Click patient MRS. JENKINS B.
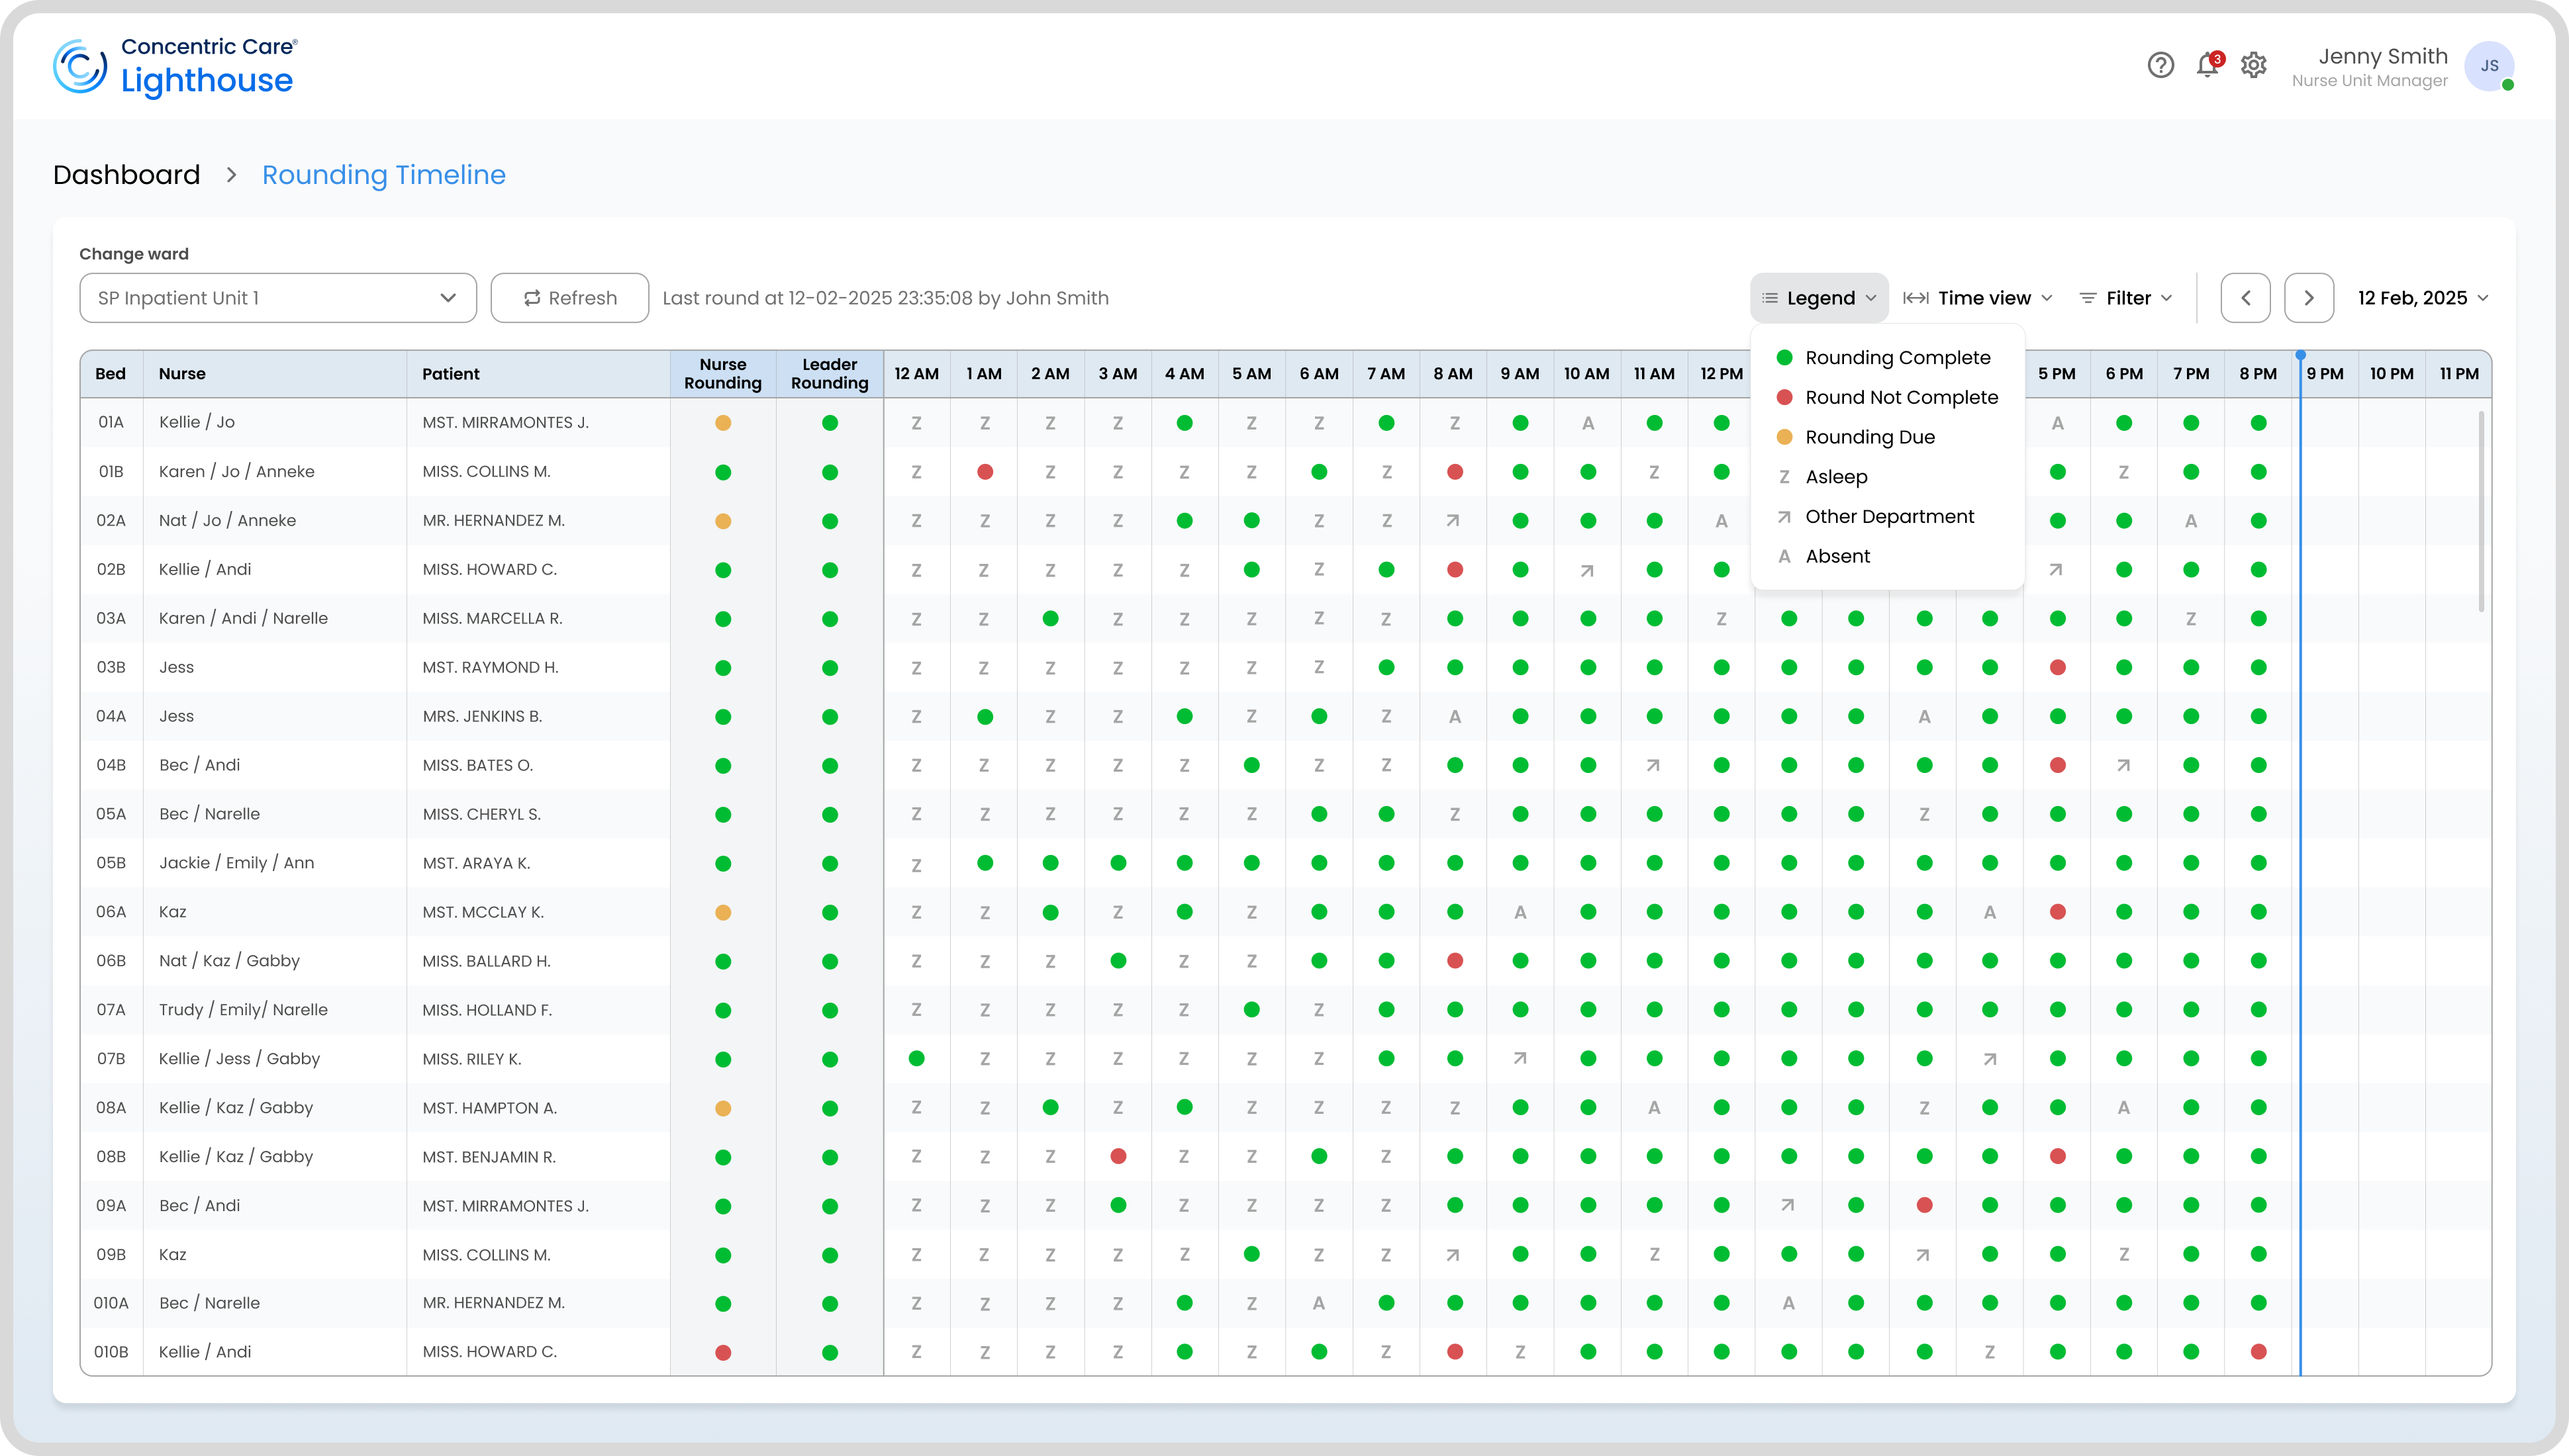 [x=481, y=716]
